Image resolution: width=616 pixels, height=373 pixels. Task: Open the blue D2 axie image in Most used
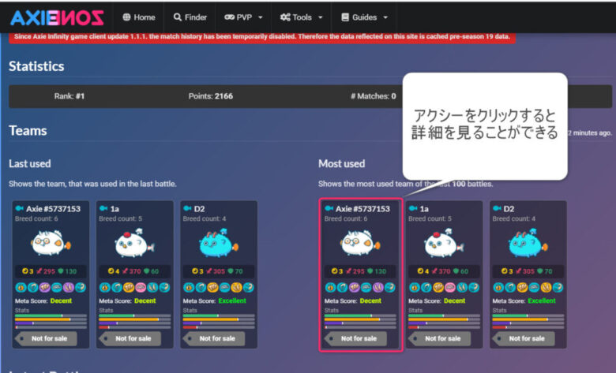point(528,243)
